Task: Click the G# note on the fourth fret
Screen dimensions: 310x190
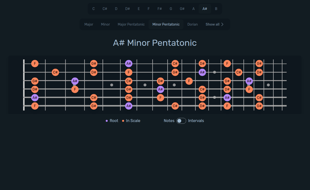Action: pos(94,63)
